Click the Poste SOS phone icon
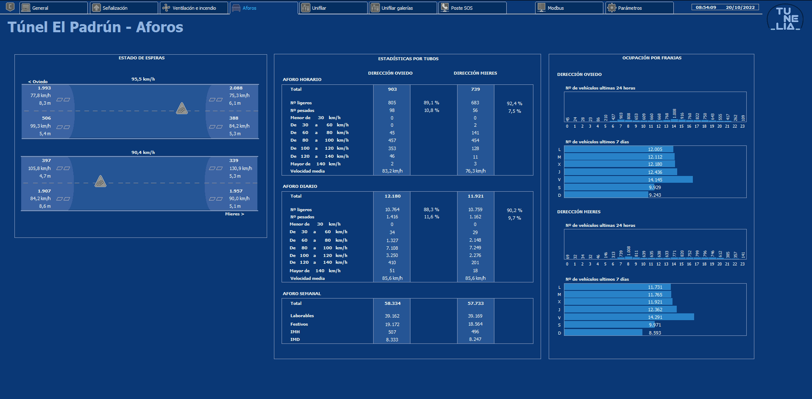The width and height of the screenshot is (812, 399). (445, 8)
